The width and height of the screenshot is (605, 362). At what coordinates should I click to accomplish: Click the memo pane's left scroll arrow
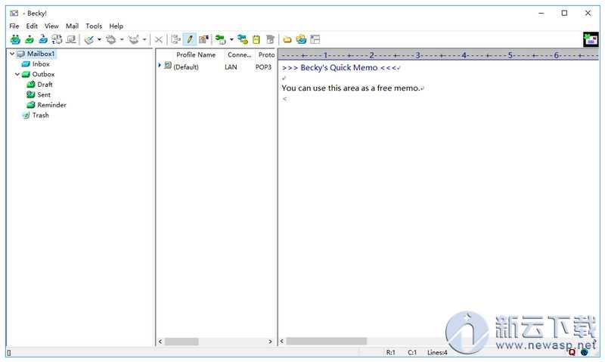[x=282, y=341]
